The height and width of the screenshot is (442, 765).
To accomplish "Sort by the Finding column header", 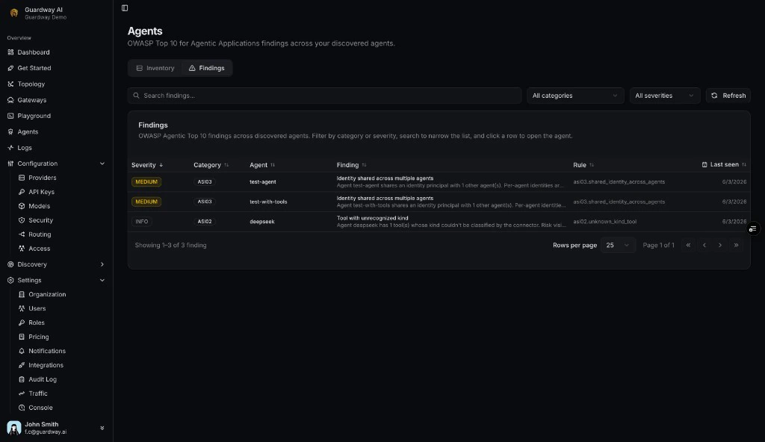I will pos(351,165).
